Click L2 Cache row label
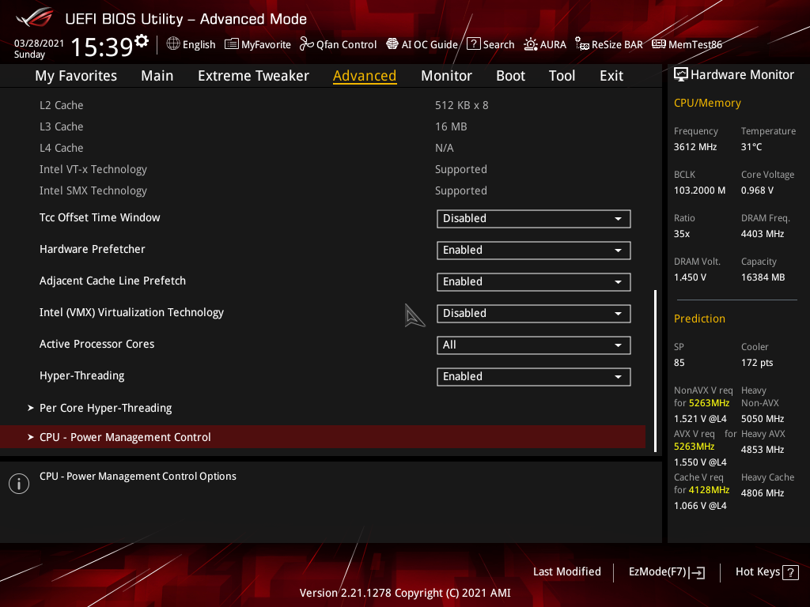810x607 pixels. [61, 105]
